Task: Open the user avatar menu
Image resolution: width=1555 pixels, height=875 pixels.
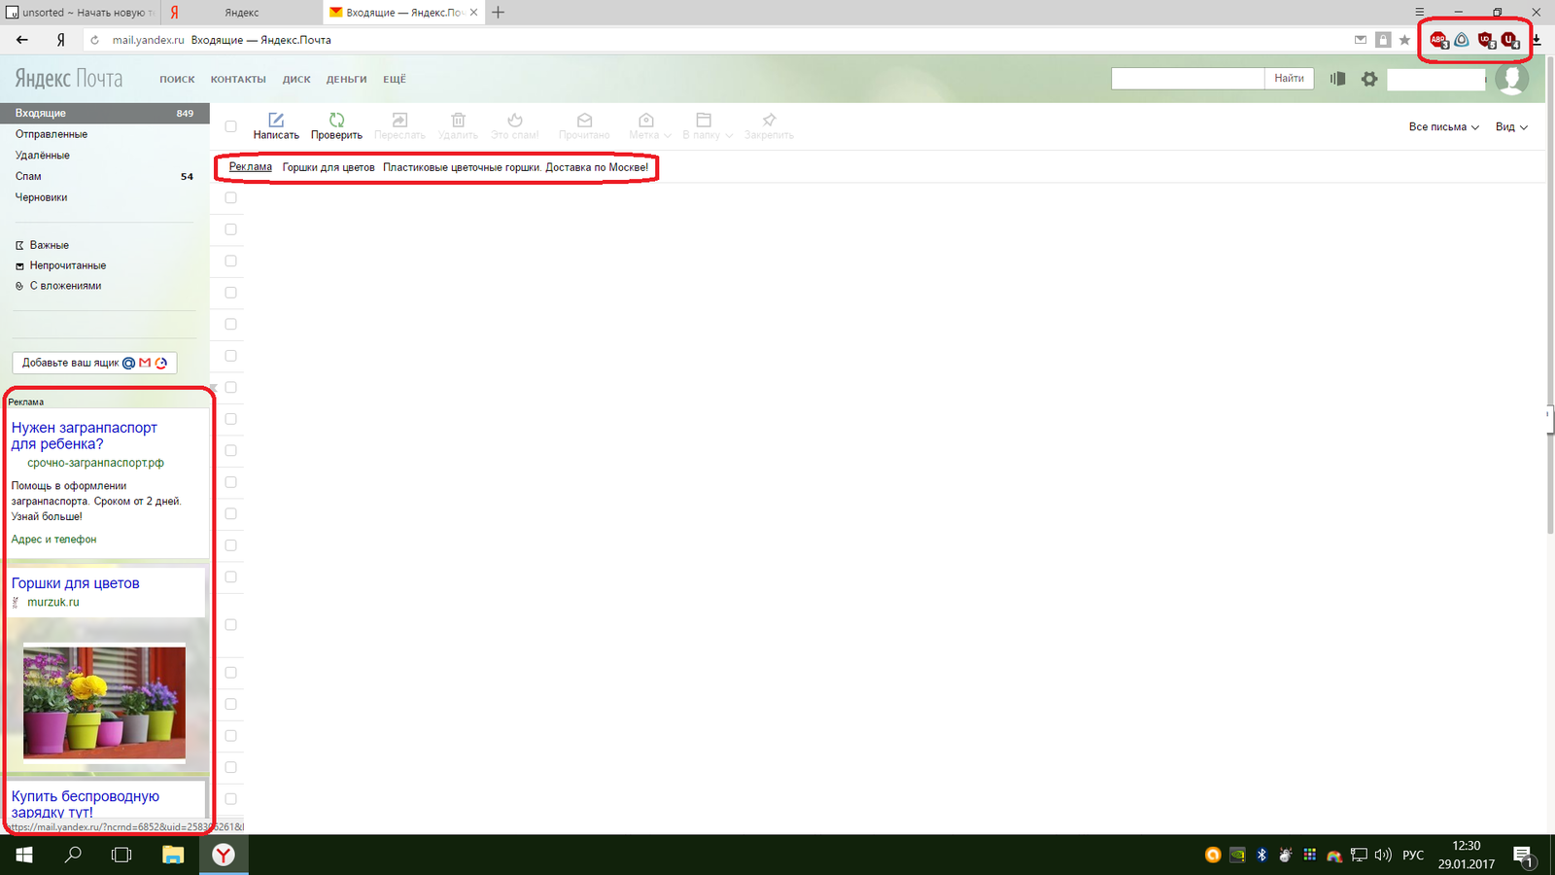Action: [x=1511, y=79]
